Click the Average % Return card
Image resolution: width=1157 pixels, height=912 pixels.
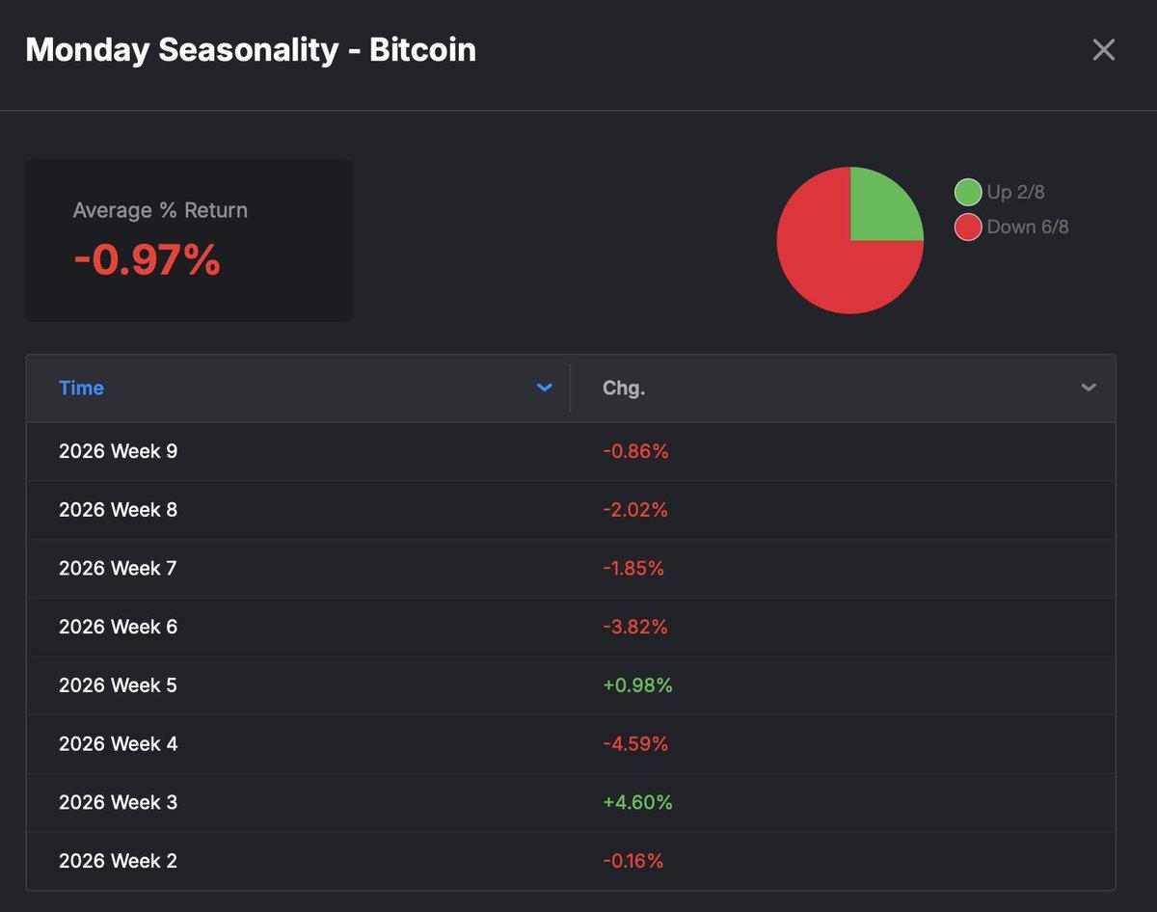click(189, 239)
